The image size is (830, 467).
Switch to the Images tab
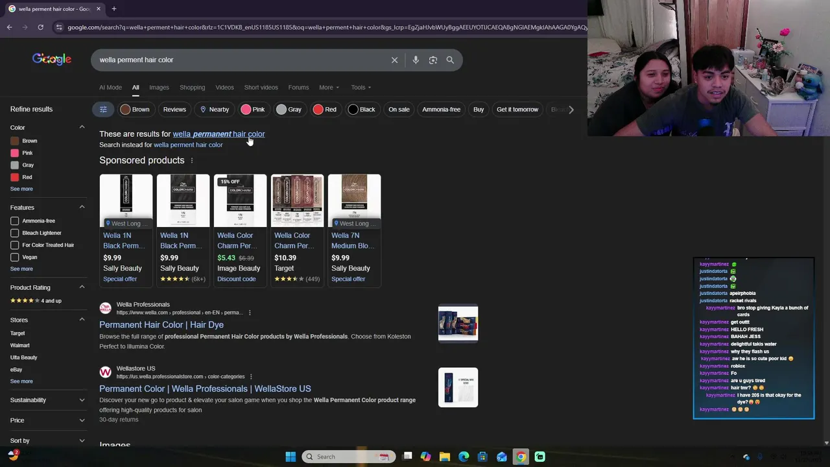coord(159,88)
